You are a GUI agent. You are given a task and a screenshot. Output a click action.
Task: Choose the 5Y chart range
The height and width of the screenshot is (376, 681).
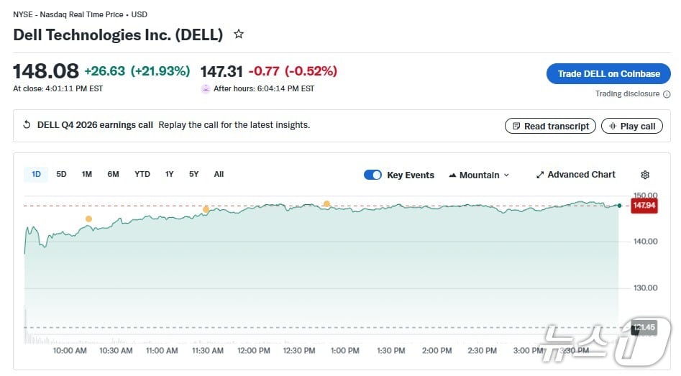tap(193, 174)
